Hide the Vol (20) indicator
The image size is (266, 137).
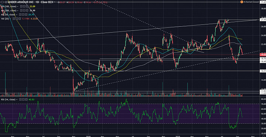14,19
